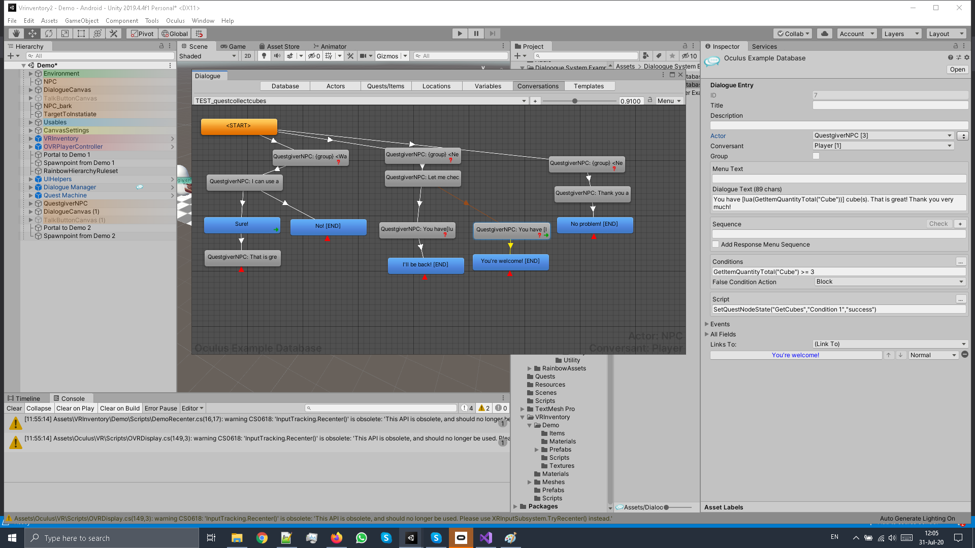This screenshot has width=975, height=548.
Task: Open cloud services button
Action: pyautogui.click(x=825, y=33)
